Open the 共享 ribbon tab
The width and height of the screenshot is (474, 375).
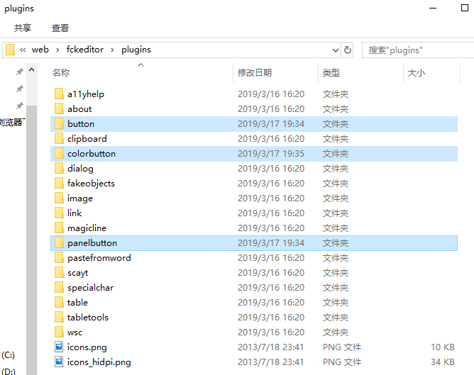(23, 28)
